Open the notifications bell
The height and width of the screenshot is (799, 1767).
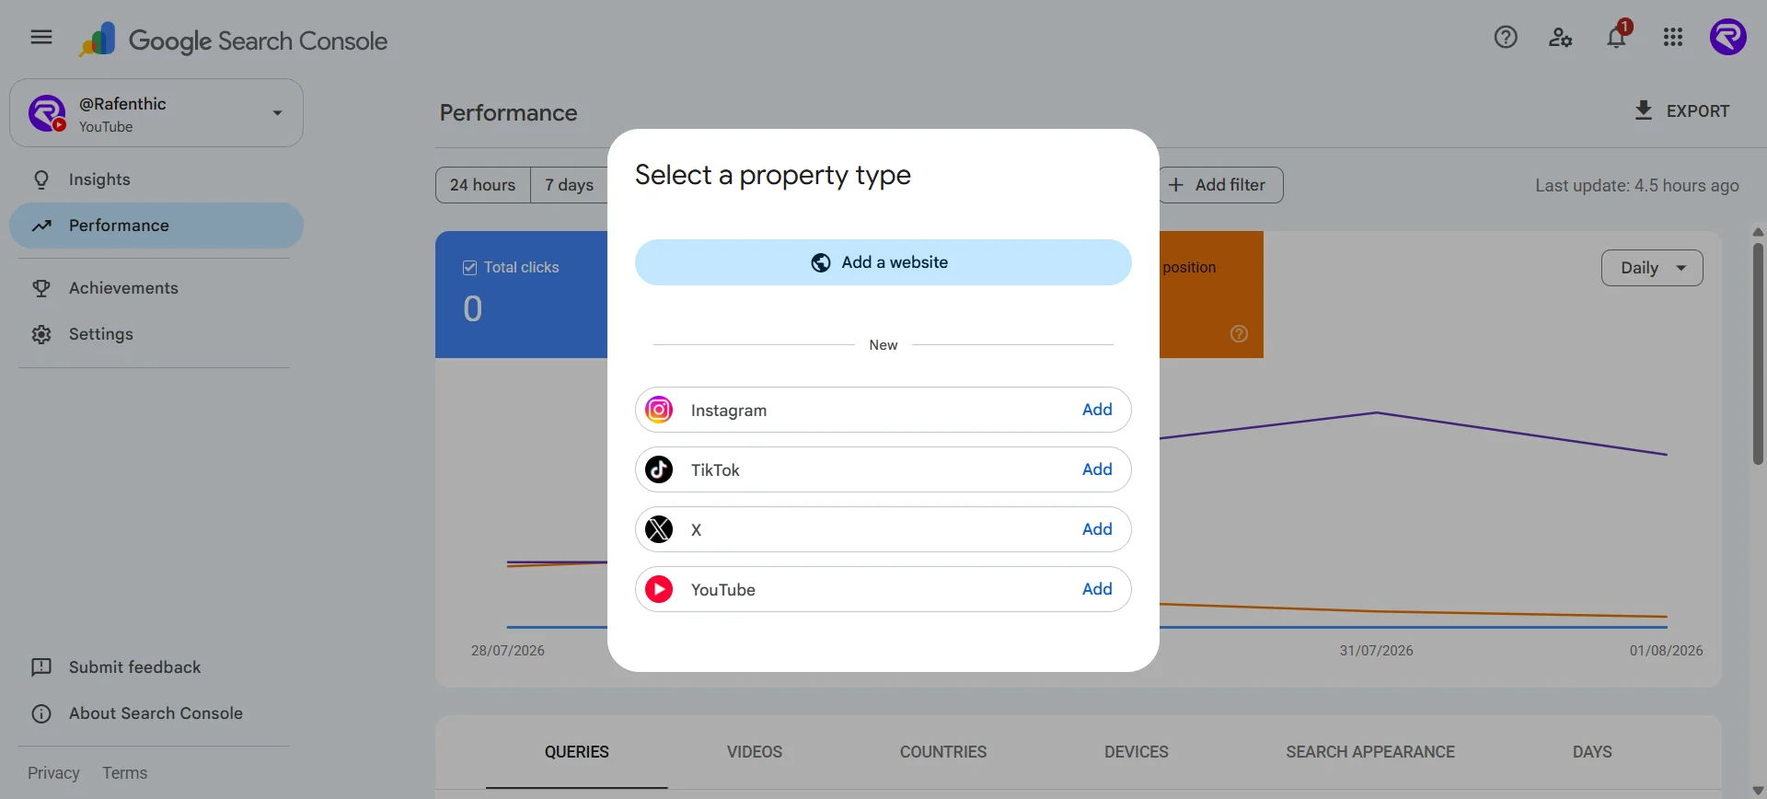[x=1617, y=37]
